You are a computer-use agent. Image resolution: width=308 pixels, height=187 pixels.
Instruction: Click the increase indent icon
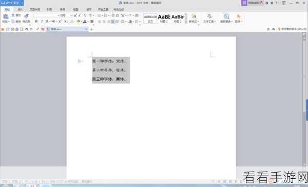coord(117,15)
